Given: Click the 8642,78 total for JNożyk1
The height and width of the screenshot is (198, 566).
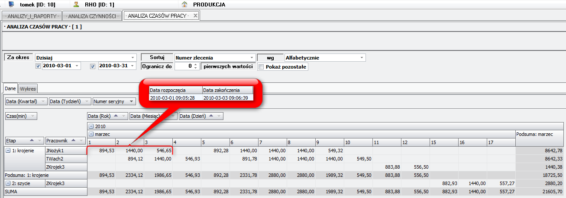Looking at the screenshot, I should tap(540, 151).
